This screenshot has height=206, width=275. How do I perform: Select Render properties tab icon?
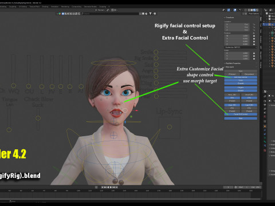pyautogui.click(x=265, y=101)
